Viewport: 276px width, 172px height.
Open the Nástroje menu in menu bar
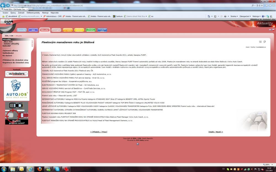[45, 13]
